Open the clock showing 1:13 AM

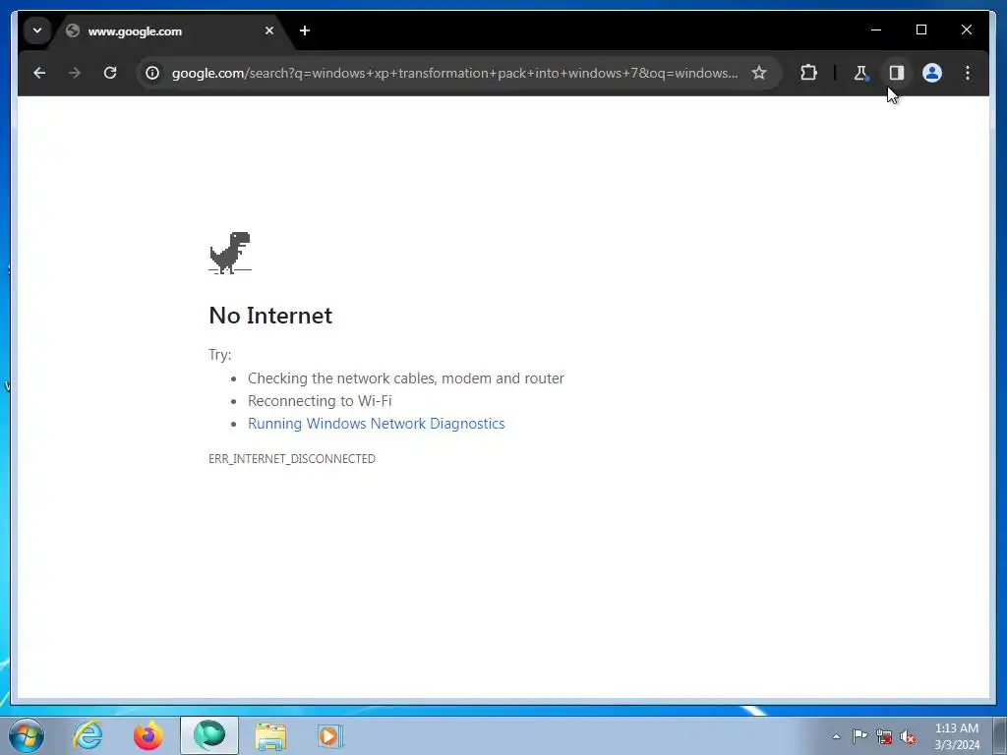(x=956, y=736)
